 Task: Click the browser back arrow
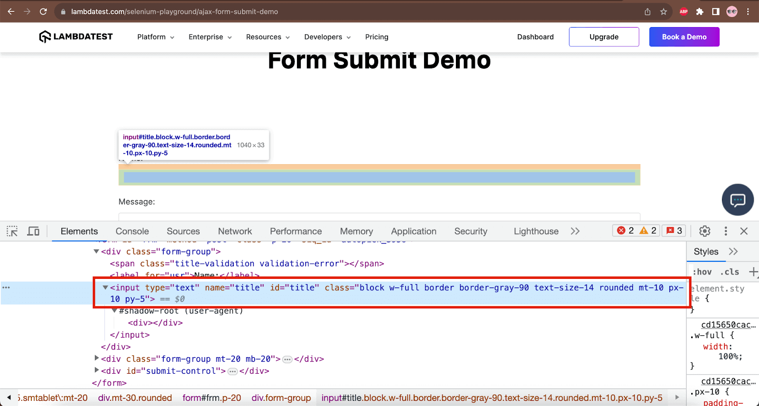(x=11, y=11)
